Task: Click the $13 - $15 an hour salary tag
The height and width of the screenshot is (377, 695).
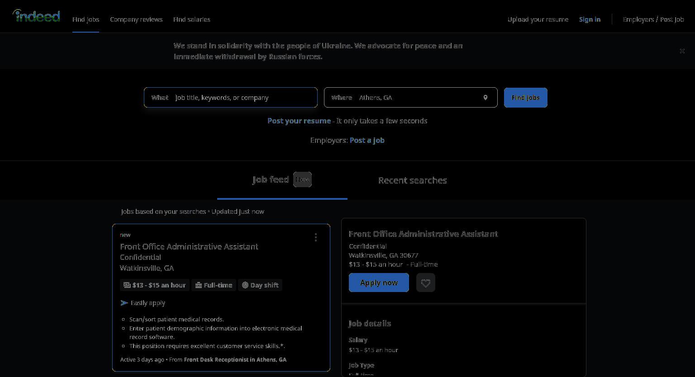Action: coord(155,285)
